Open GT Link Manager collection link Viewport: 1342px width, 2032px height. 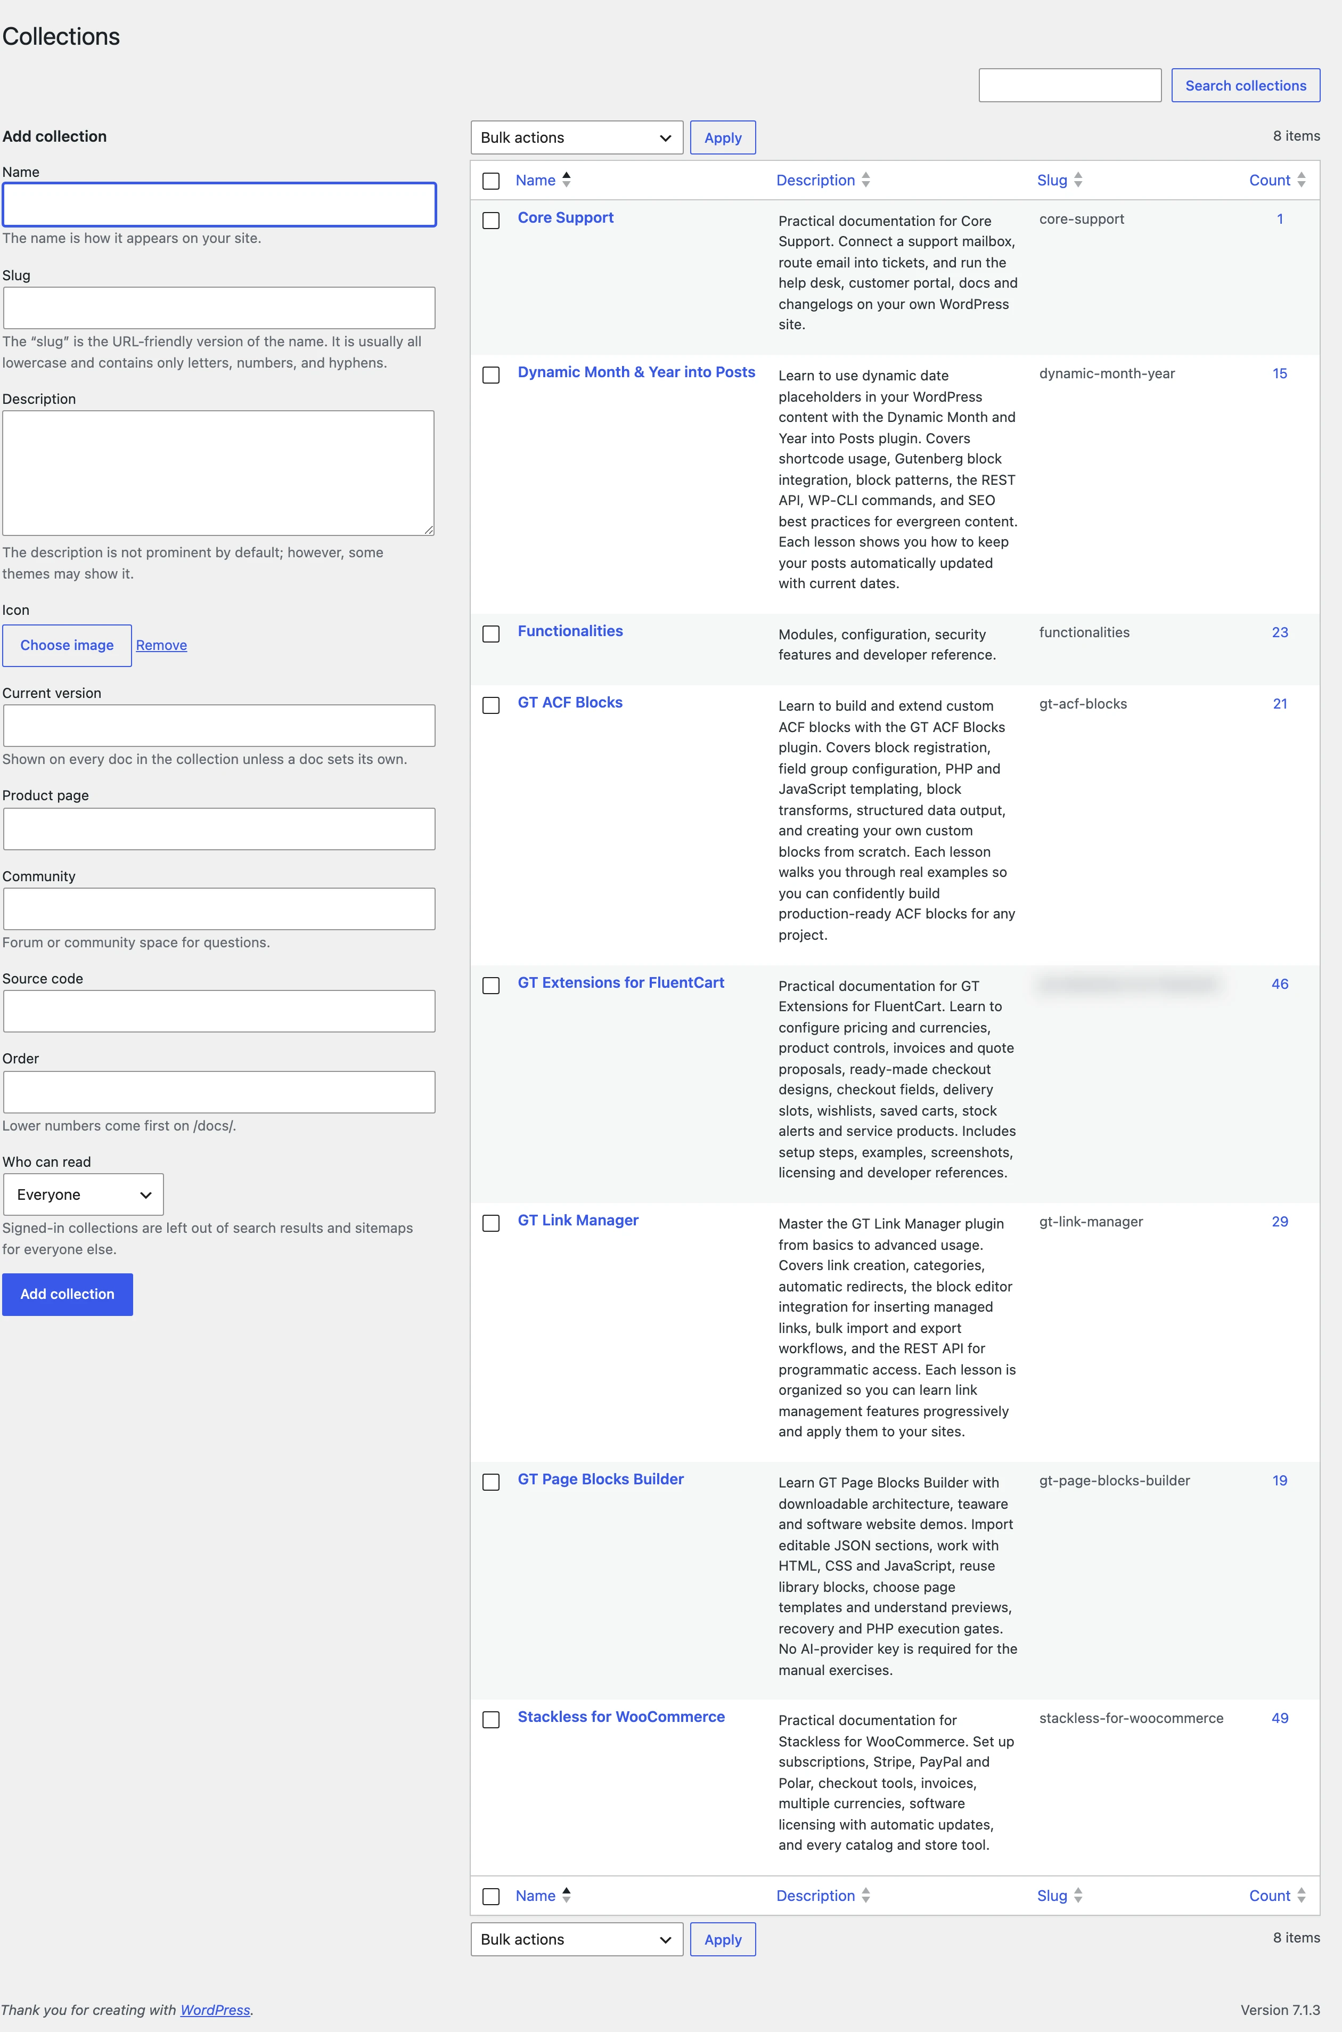point(578,1220)
